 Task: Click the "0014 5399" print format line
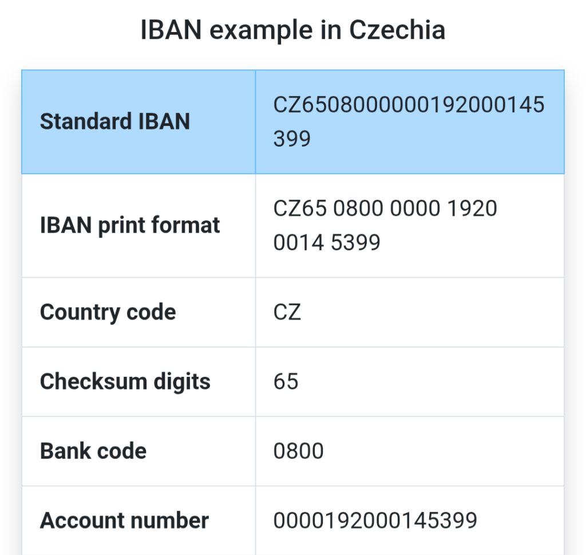327,243
